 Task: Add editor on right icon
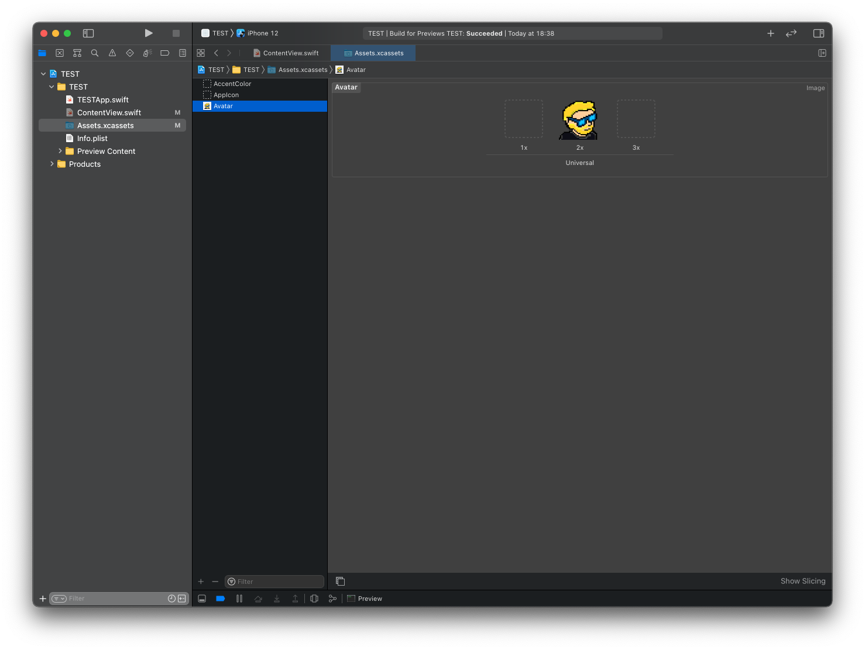pos(822,53)
